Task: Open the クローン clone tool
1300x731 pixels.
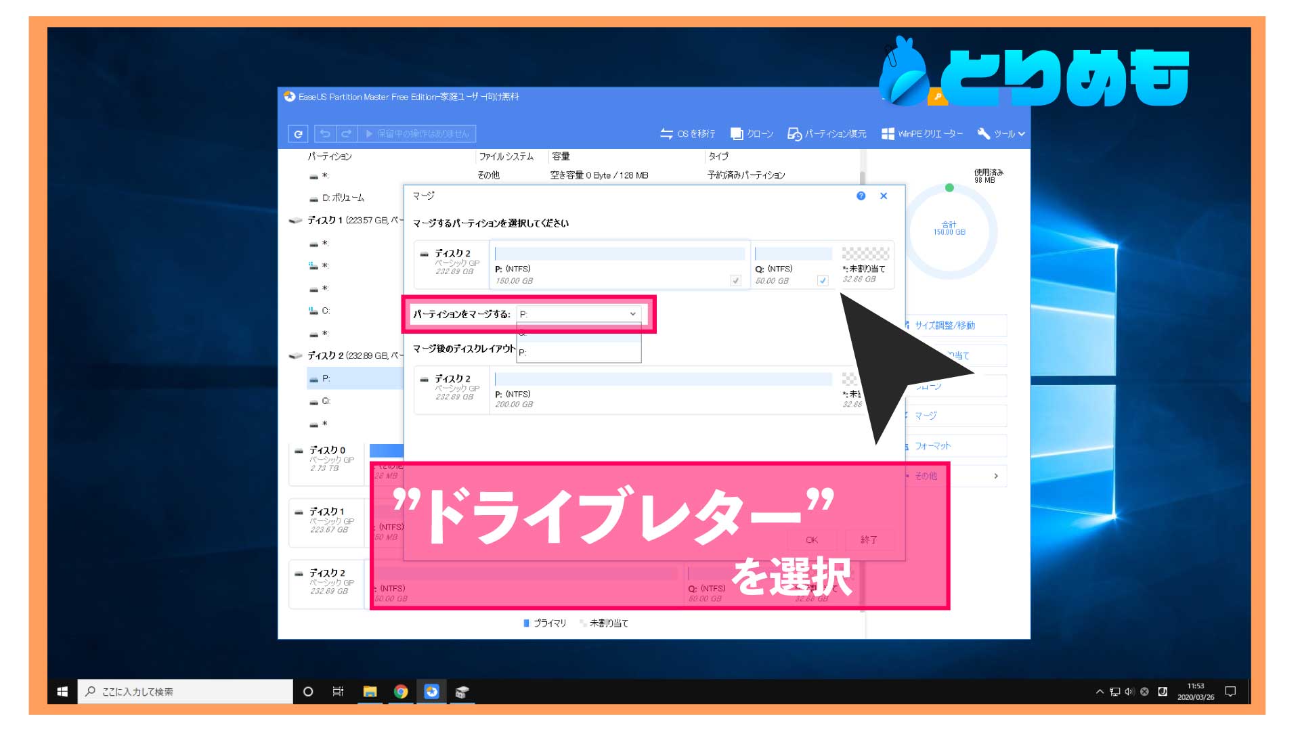Action: 752,134
